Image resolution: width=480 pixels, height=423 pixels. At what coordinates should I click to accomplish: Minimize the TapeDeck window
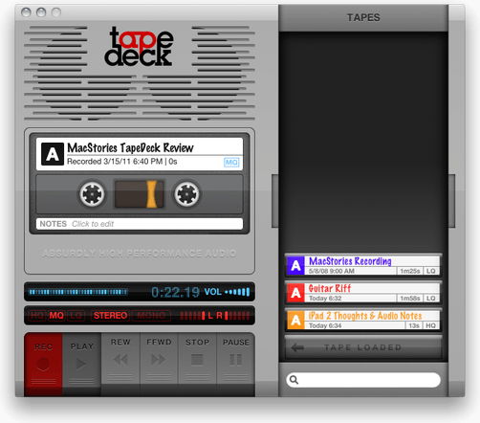tap(41, 12)
